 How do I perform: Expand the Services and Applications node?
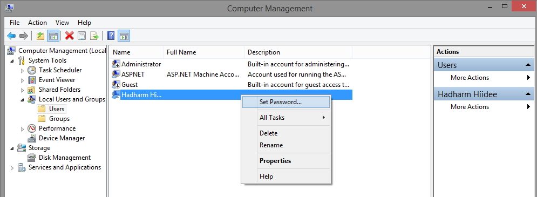pos(12,168)
